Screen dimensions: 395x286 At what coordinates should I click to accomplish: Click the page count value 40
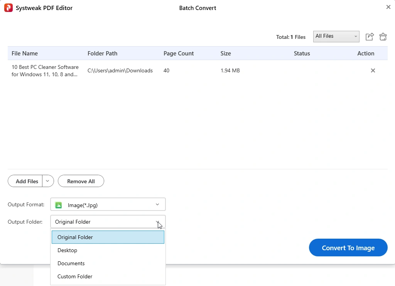point(166,70)
